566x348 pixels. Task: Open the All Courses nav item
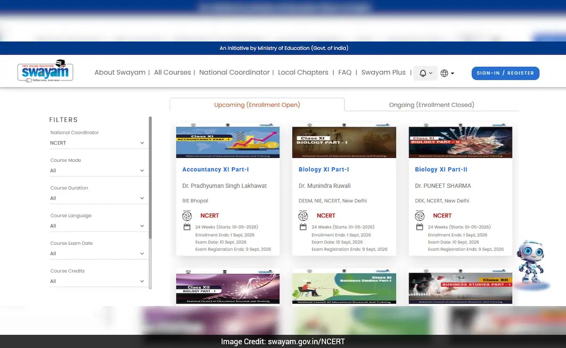coord(172,73)
